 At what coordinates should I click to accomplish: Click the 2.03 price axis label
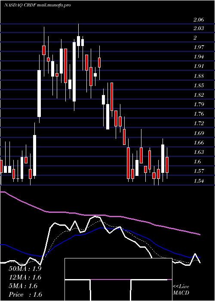click(199, 28)
